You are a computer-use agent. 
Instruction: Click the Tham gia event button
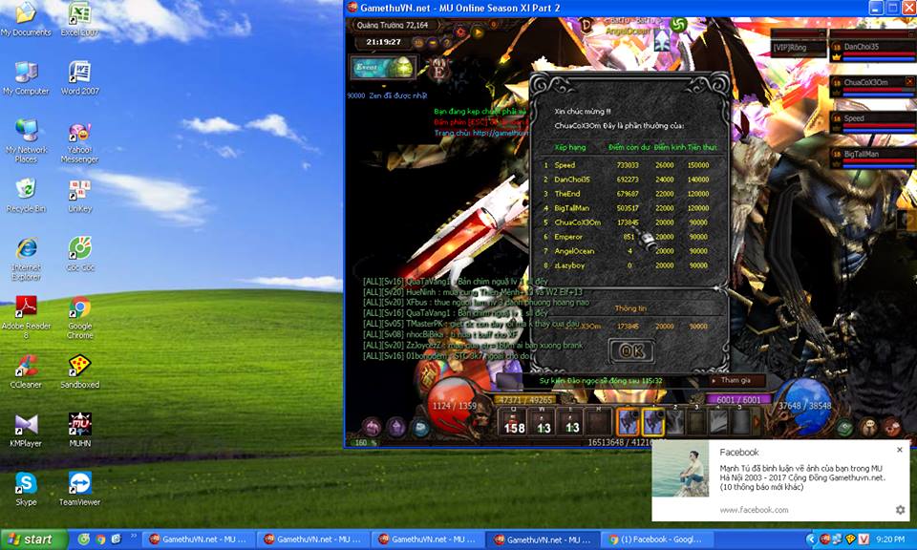tap(737, 380)
